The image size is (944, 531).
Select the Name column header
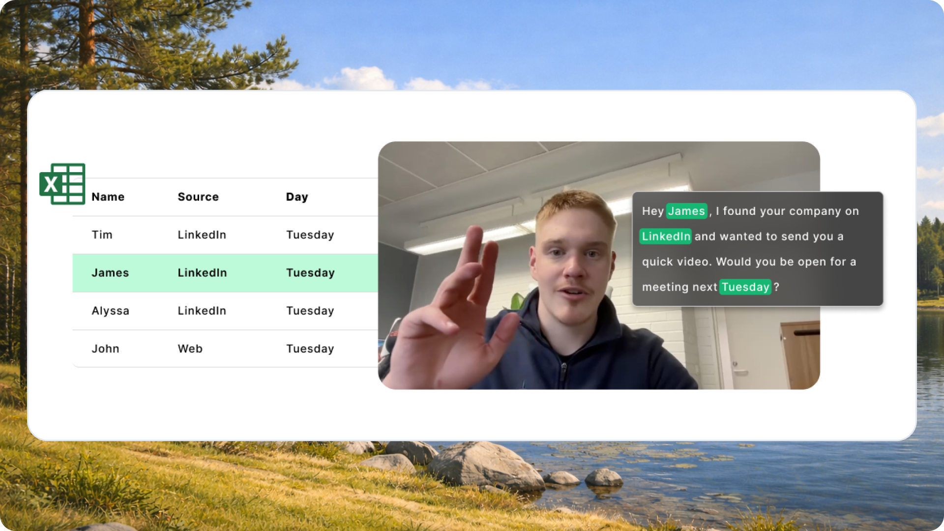tap(108, 197)
